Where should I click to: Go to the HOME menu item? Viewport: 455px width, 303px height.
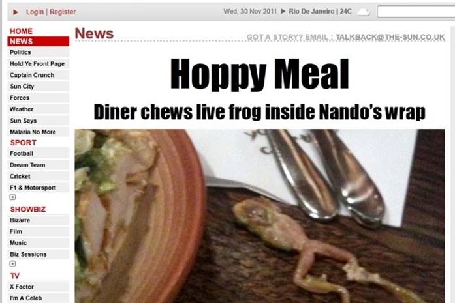(21, 31)
